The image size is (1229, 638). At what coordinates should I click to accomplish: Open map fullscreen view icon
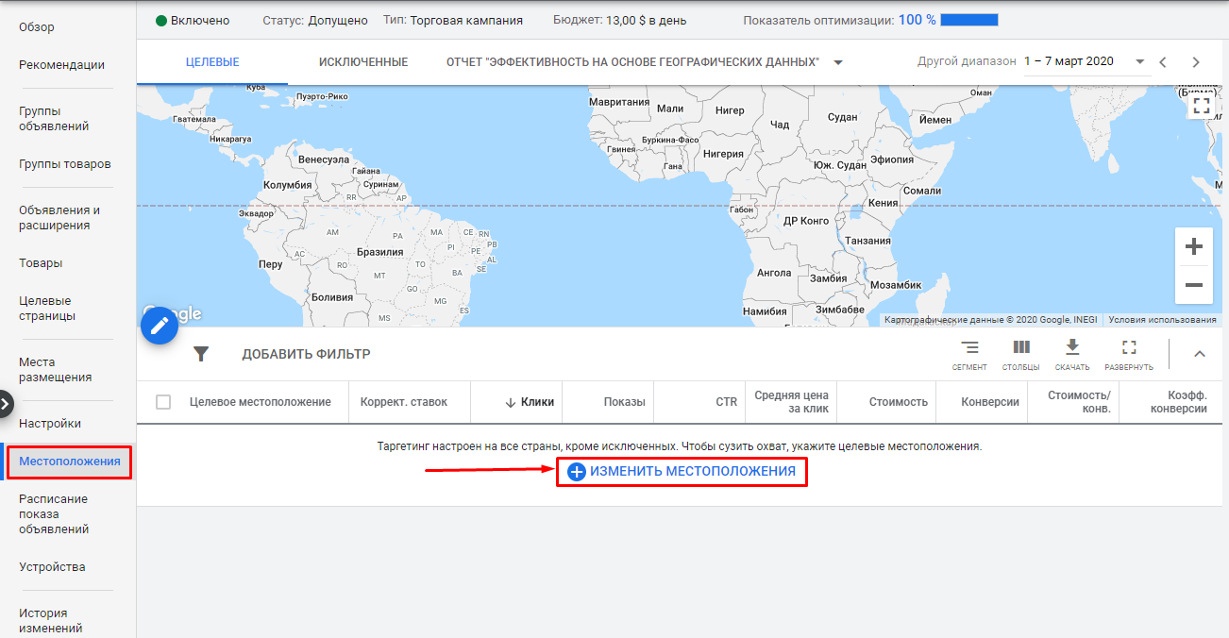click(x=1201, y=105)
